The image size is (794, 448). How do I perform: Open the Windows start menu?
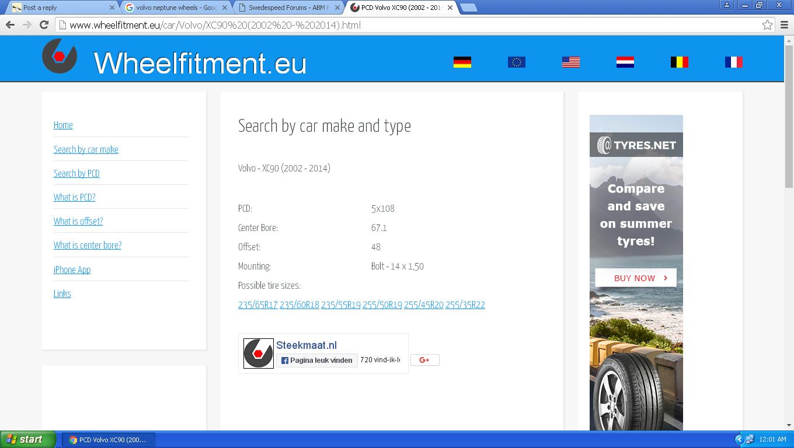pyautogui.click(x=28, y=439)
